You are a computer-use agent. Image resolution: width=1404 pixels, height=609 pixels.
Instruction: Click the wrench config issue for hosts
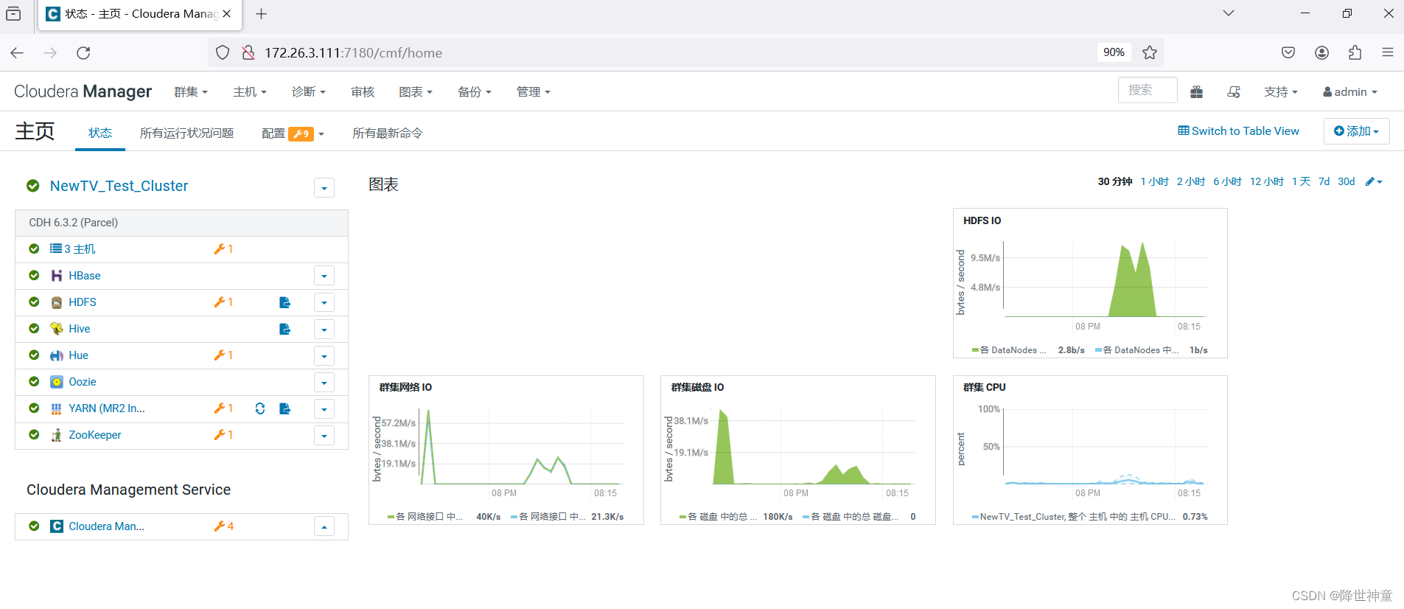[223, 249]
